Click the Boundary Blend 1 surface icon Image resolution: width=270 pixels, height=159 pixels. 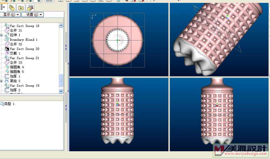[x=7, y=40]
